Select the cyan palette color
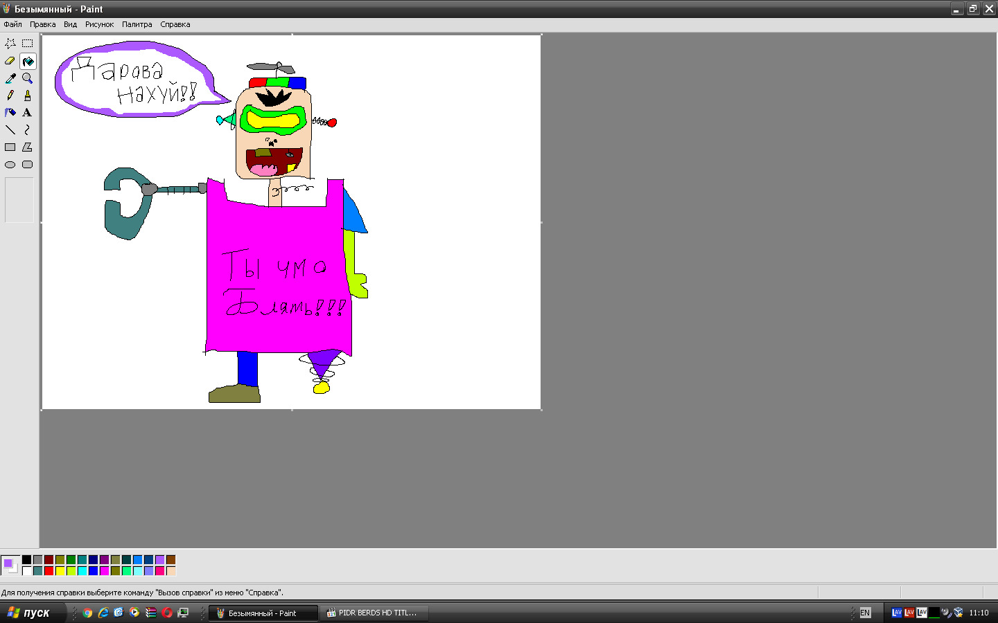Viewport: 998px width, 623px height. 82,571
